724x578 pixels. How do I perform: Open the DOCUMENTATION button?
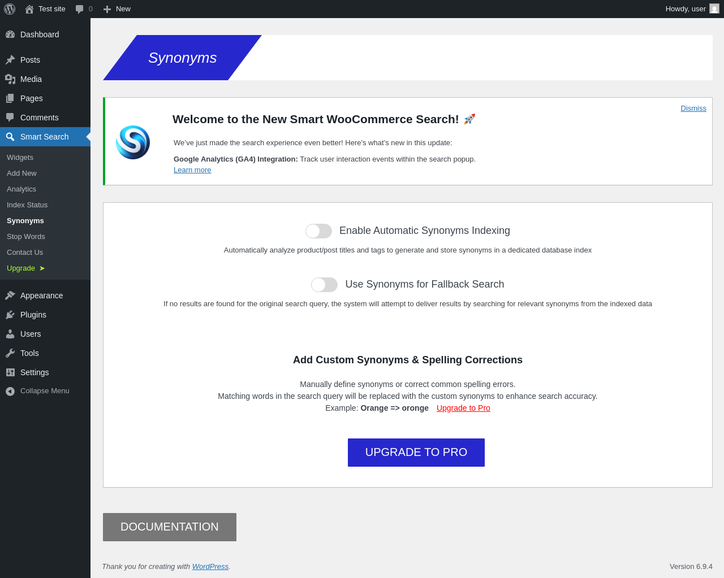pos(170,527)
